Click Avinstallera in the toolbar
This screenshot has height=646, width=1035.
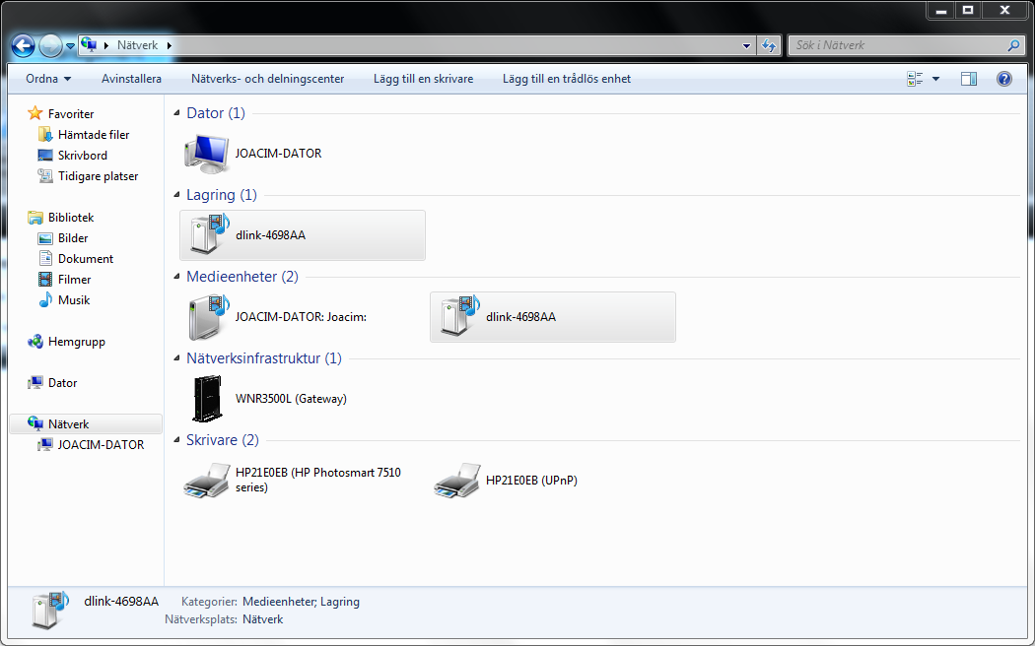click(131, 79)
